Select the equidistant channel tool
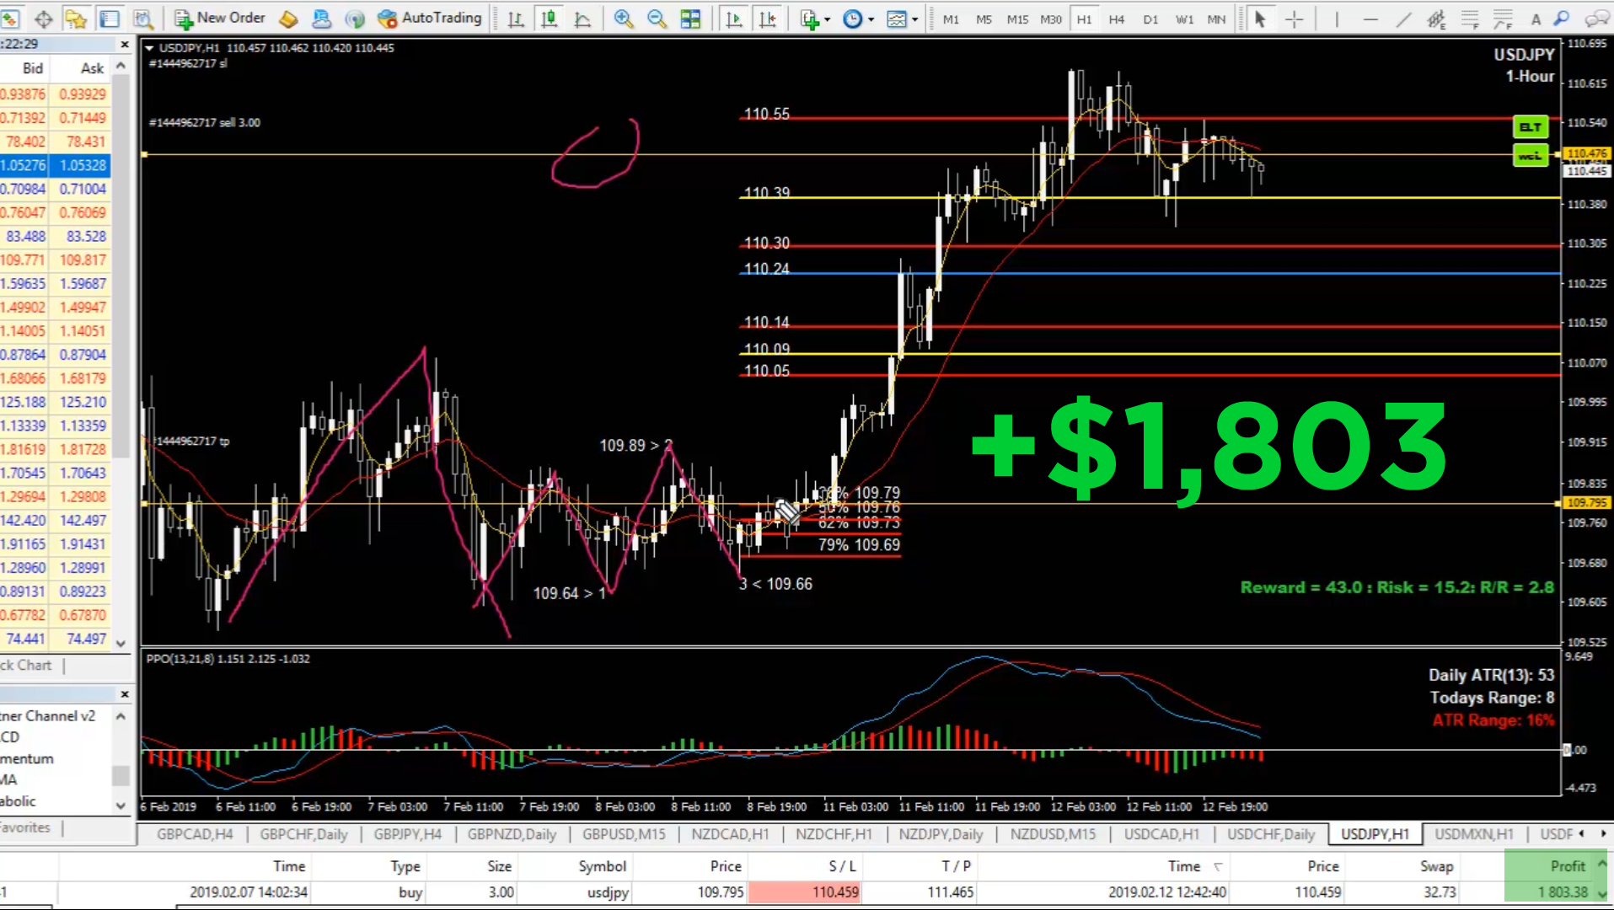The image size is (1614, 910). coord(1436,19)
